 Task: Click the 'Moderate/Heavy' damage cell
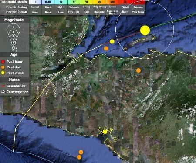112,12
